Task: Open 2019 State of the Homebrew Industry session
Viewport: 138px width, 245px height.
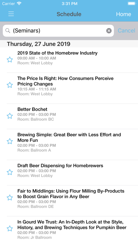Action: click(x=72, y=60)
